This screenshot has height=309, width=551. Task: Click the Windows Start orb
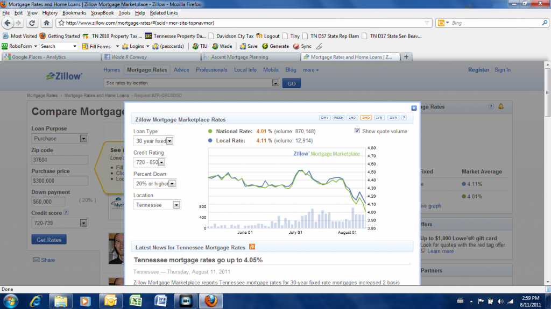pyautogui.click(x=11, y=301)
